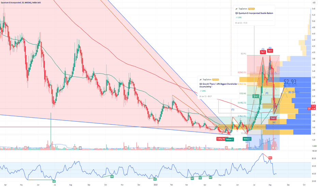Select the red 'Top 2' pattern label
Screen dimensions: 318x187
[270, 51]
